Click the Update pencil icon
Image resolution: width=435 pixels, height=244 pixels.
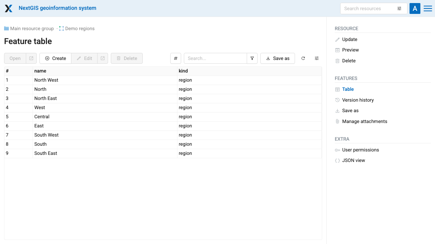pyautogui.click(x=337, y=40)
